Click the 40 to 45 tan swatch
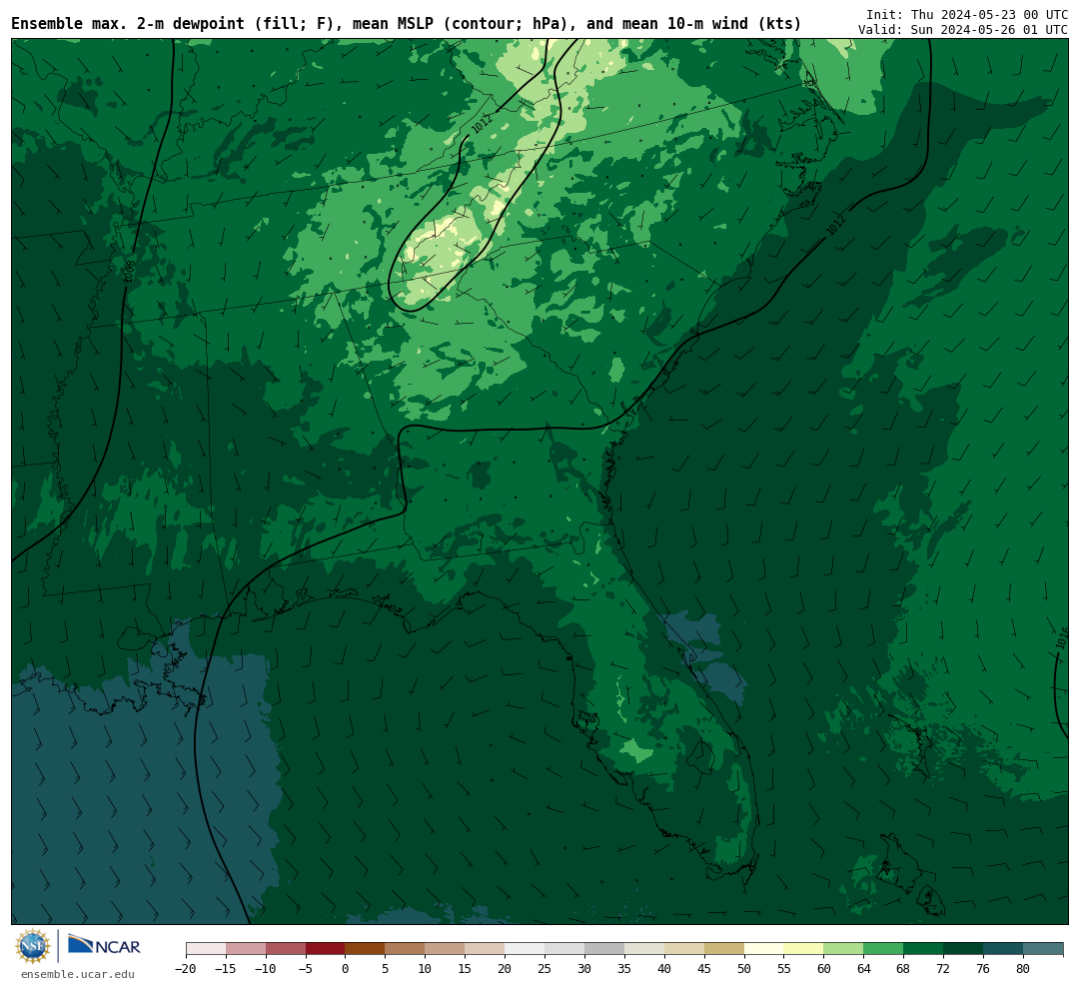 [x=684, y=949]
